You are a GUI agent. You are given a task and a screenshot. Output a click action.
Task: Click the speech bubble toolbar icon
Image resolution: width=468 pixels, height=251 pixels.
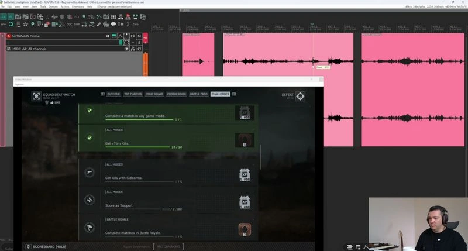(113, 24)
